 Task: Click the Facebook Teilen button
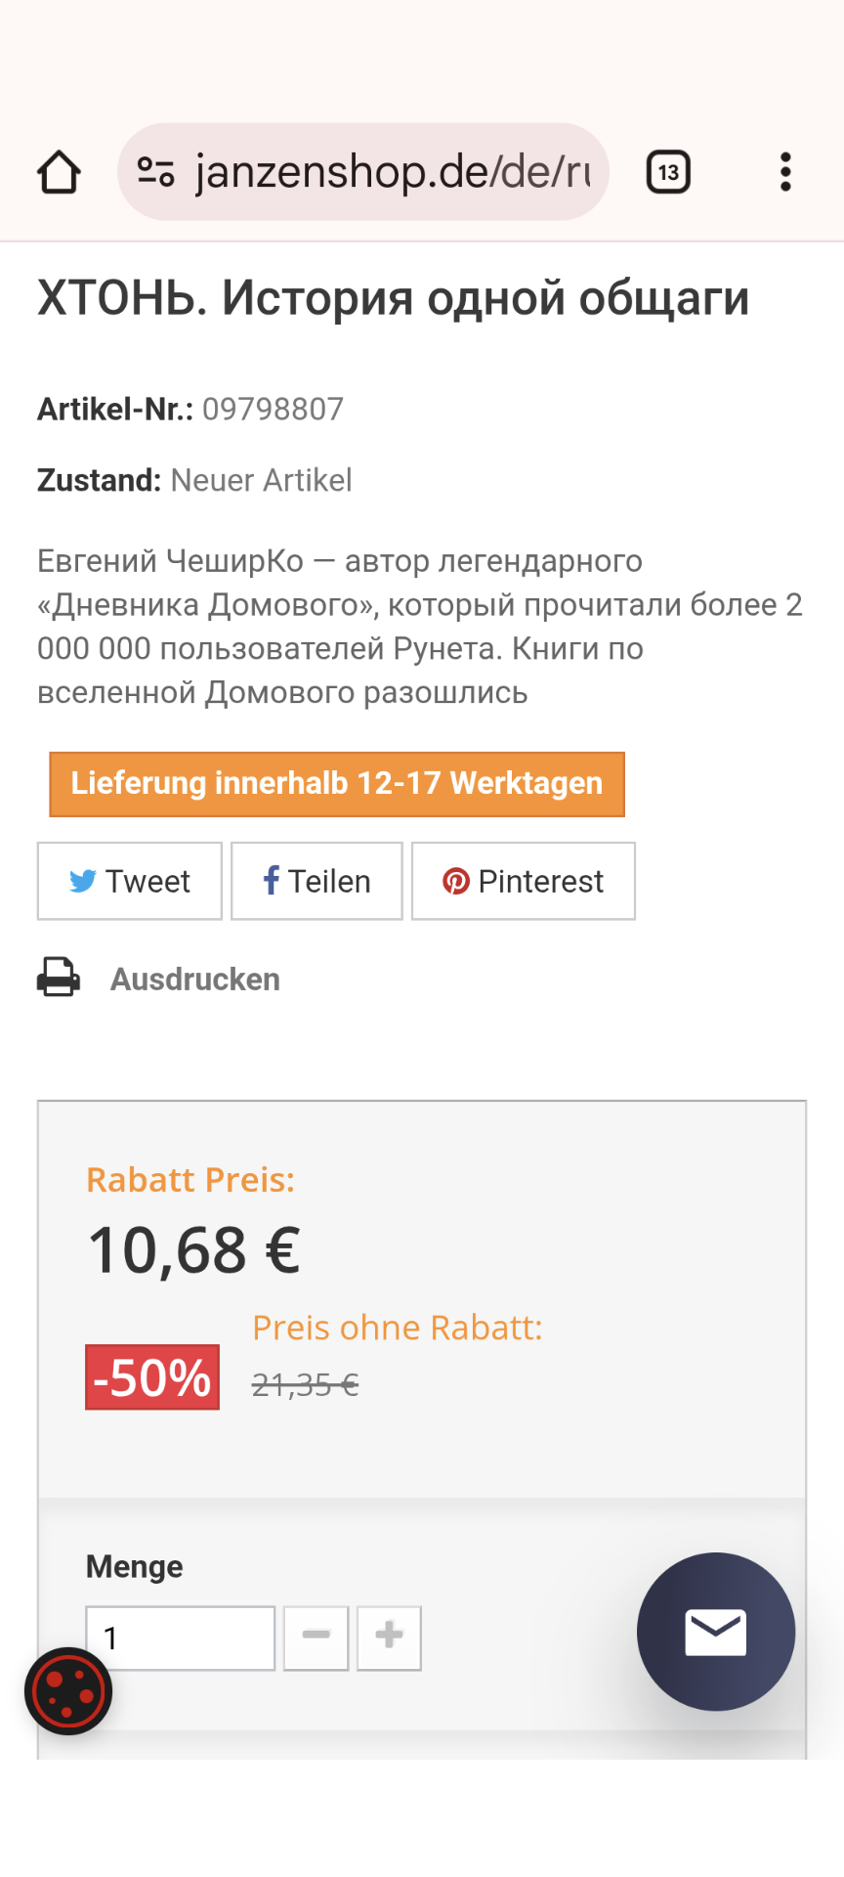click(x=316, y=881)
